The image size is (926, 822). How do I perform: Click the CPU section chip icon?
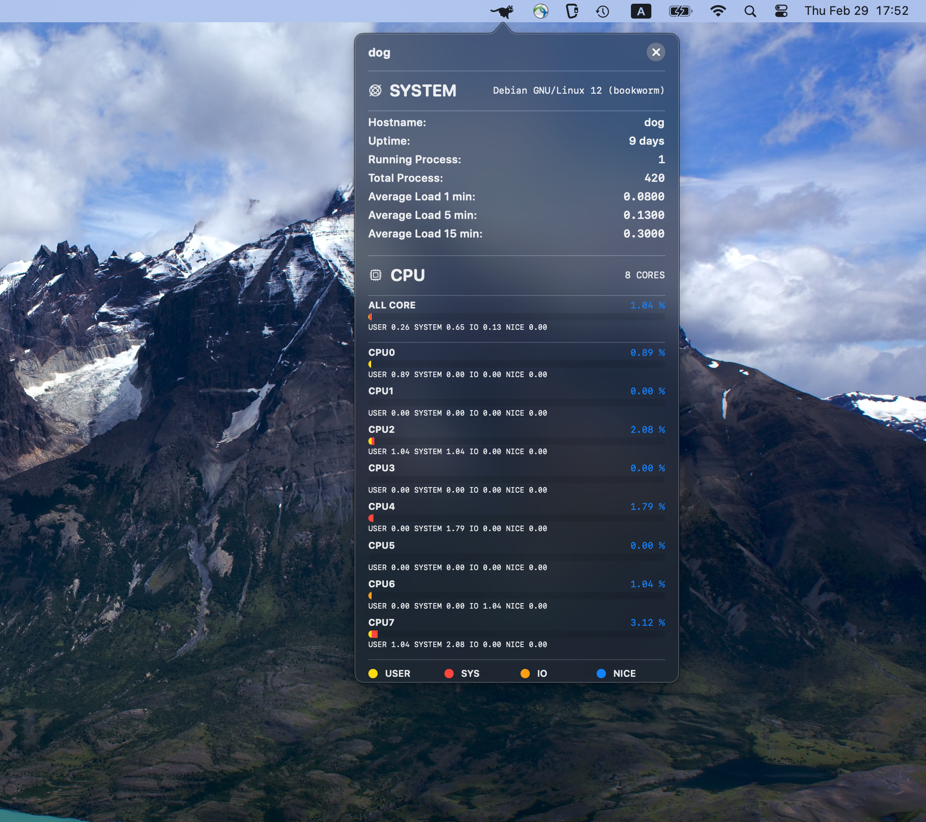(376, 275)
